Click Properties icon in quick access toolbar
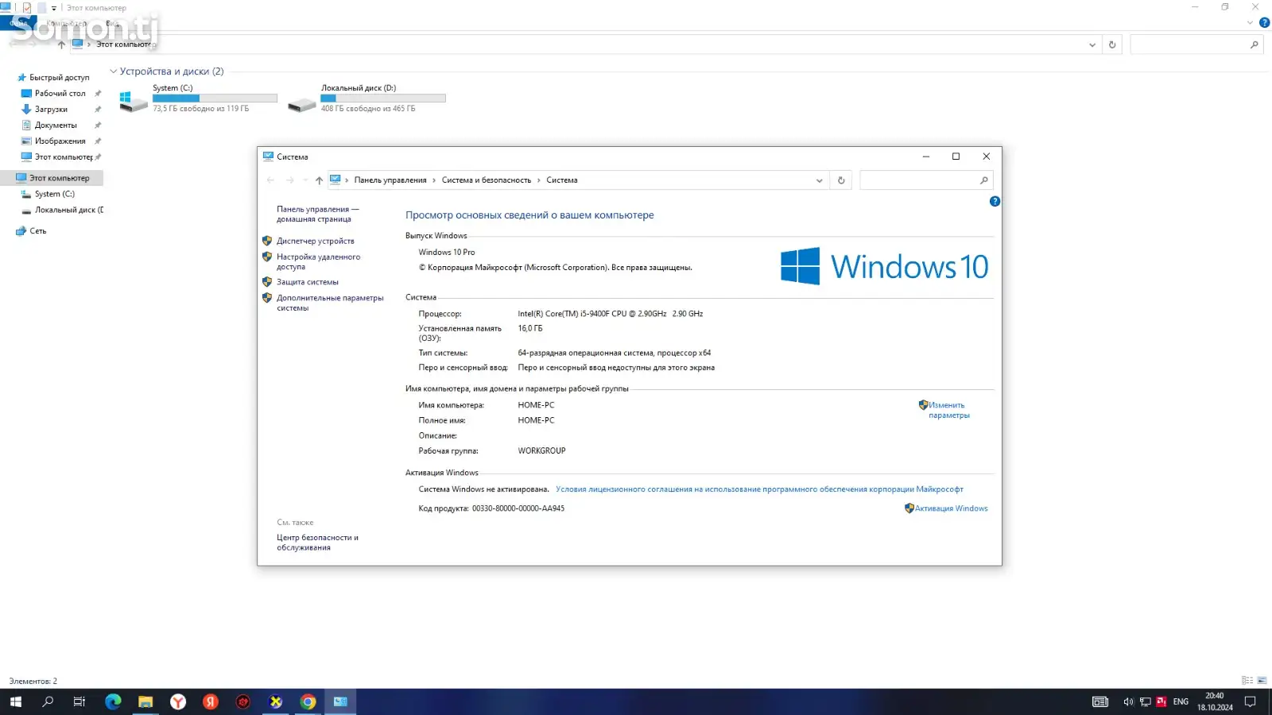Image resolution: width=1272 pixels, height=715 pixels. [x=27, y=8]
